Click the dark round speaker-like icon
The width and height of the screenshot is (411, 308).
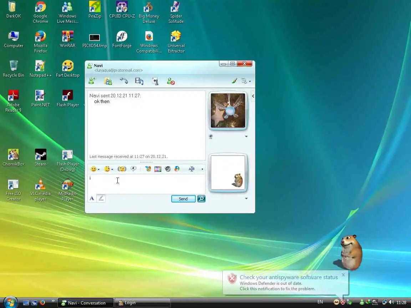(168, 169)
